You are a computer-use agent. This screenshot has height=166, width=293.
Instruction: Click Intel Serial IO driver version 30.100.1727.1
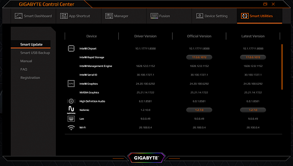point(145,75)
